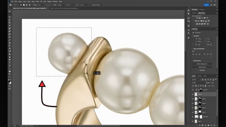Select the Horizontal Type tool
This screenshot has width=226, height=127.
click(10, 63)
